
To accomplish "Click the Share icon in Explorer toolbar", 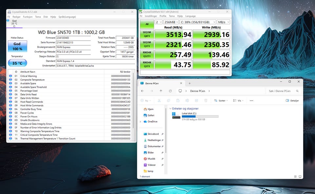I will [197, 100].
